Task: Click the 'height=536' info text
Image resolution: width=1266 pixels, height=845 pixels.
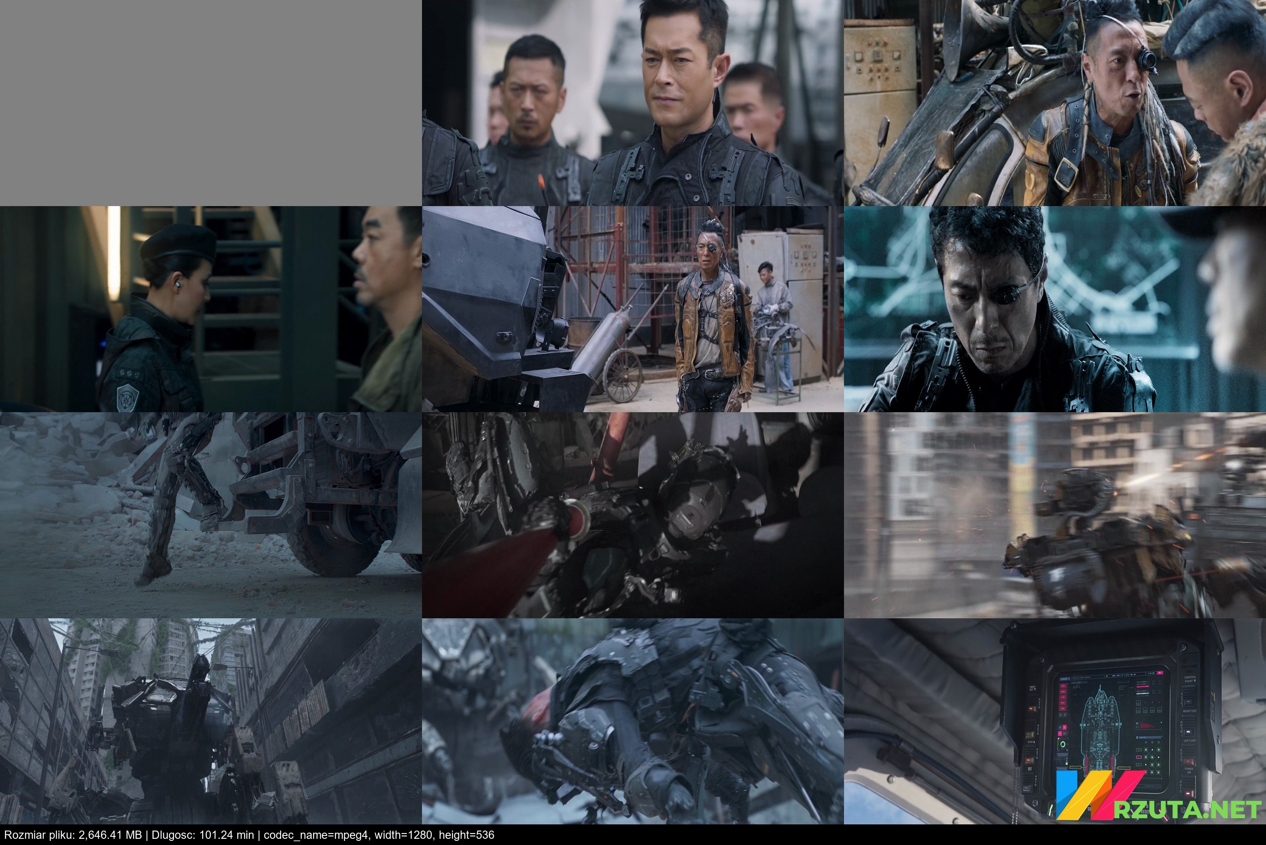Action: [x=467, y=835]
